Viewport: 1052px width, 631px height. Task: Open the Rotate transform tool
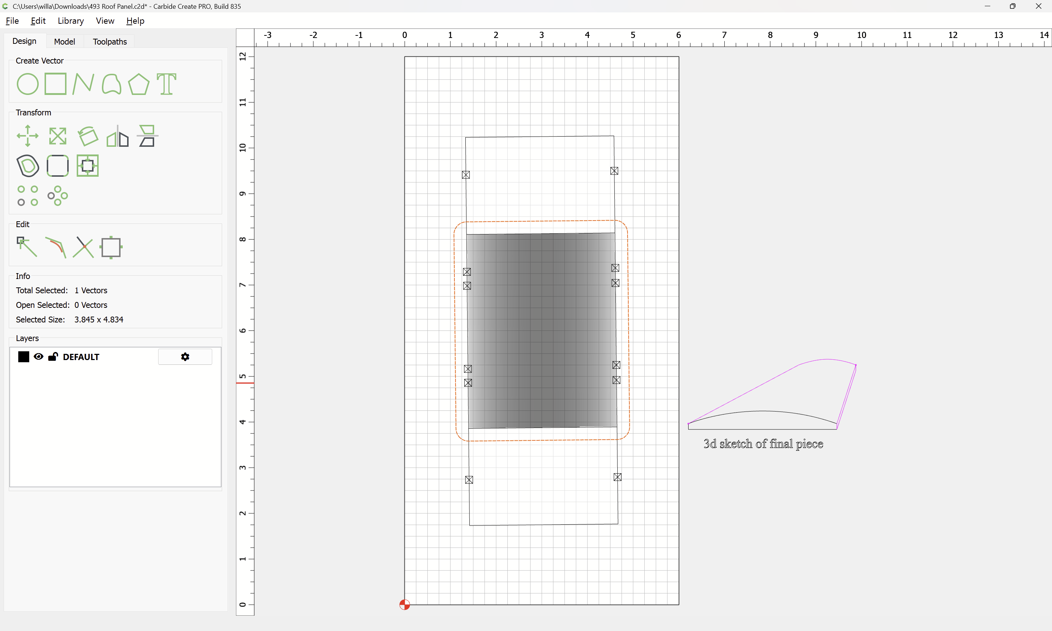[88, 136]
